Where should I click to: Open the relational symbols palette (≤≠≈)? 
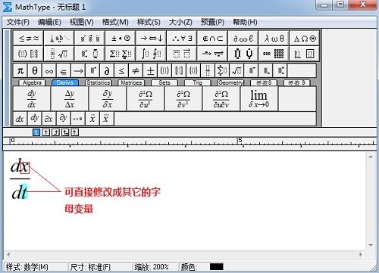(x=28, y=39)
